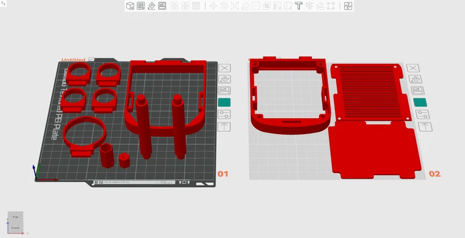Click the Split to objects icon
Viewport: 465px width, 238px height.
click(175, 6)
